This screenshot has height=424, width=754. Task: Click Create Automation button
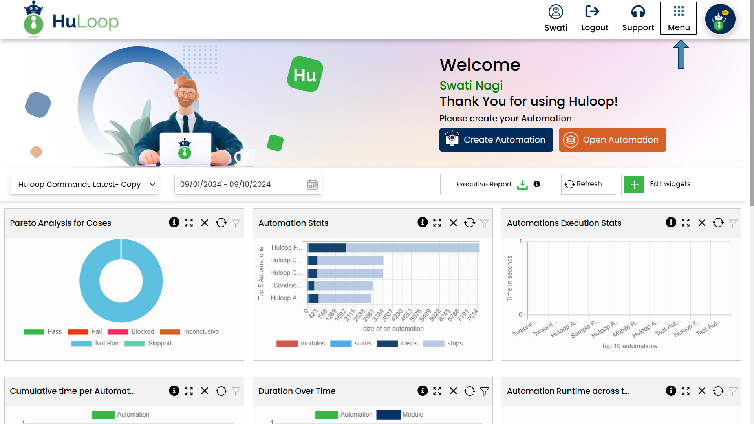pyautogui.click(x=496, y=140)
